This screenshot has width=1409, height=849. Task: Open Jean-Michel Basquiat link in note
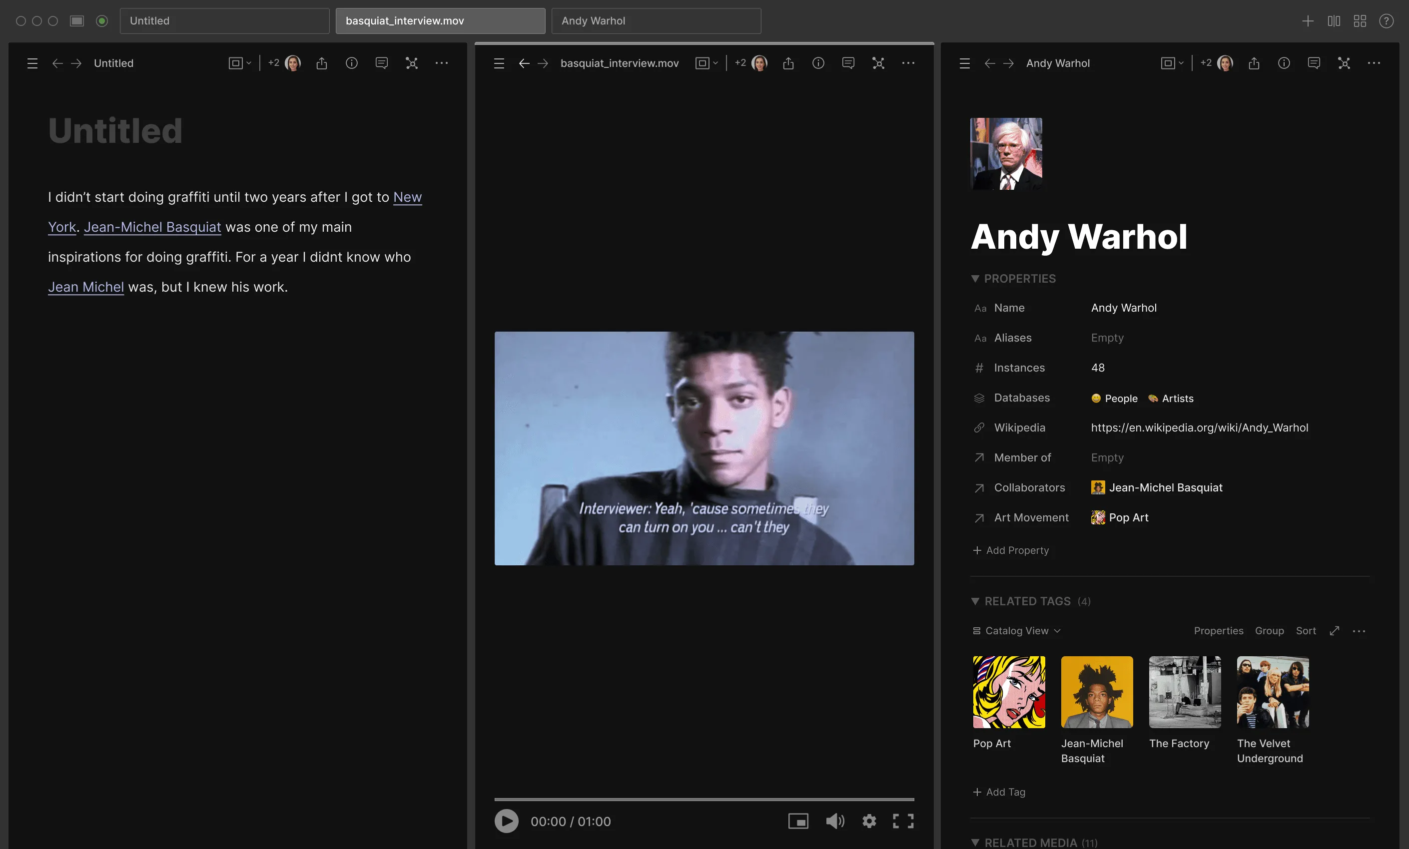pos(153,227)
